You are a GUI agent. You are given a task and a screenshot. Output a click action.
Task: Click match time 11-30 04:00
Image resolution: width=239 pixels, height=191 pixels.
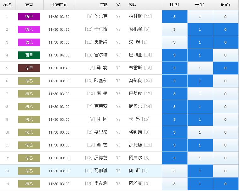click(x=59, y=55)
